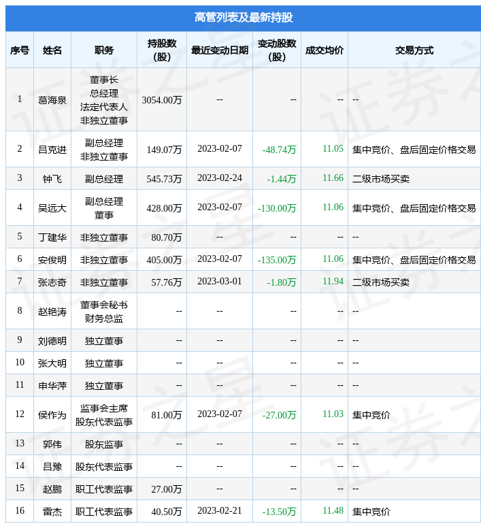
Task: Click change amount -1.44万
Action: (x=282, y=179)
